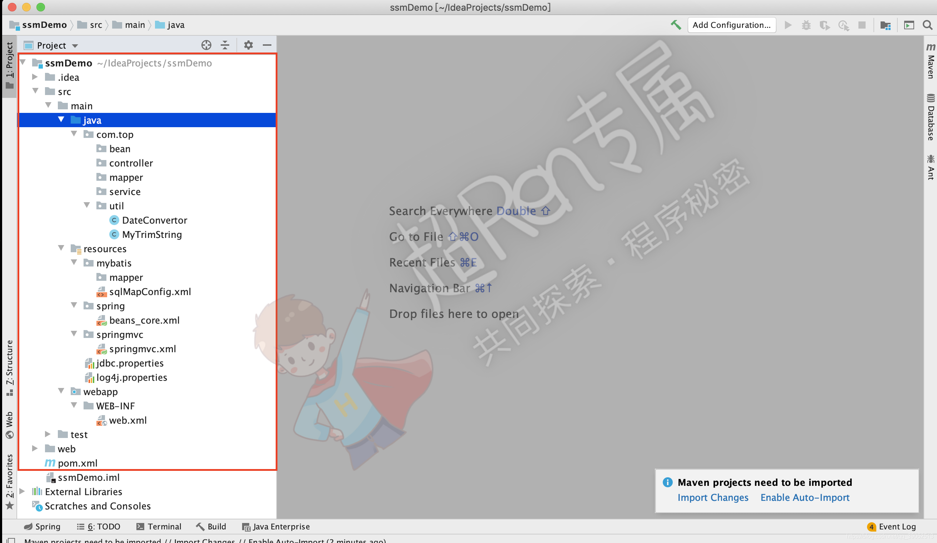Click the Import Changes link
This screenshot has width=937, height=543.
(712, 498)
